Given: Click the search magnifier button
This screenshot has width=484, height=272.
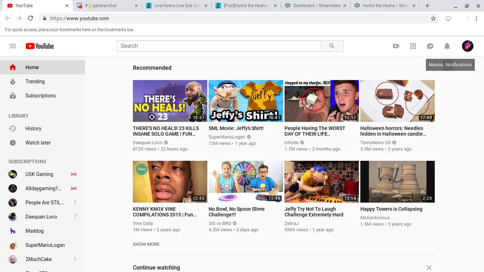Looking at the screenshot, I should (x=332, y=46).
